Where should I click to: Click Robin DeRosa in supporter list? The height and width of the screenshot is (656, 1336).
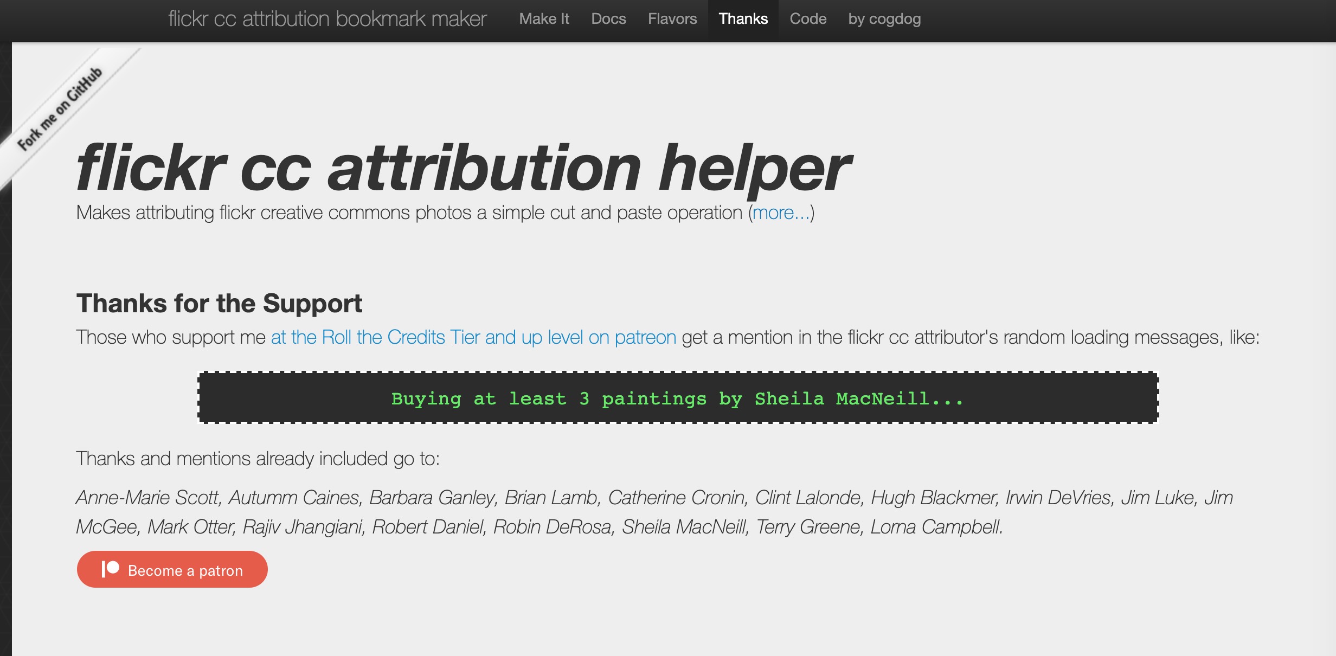tap(552, 527)
